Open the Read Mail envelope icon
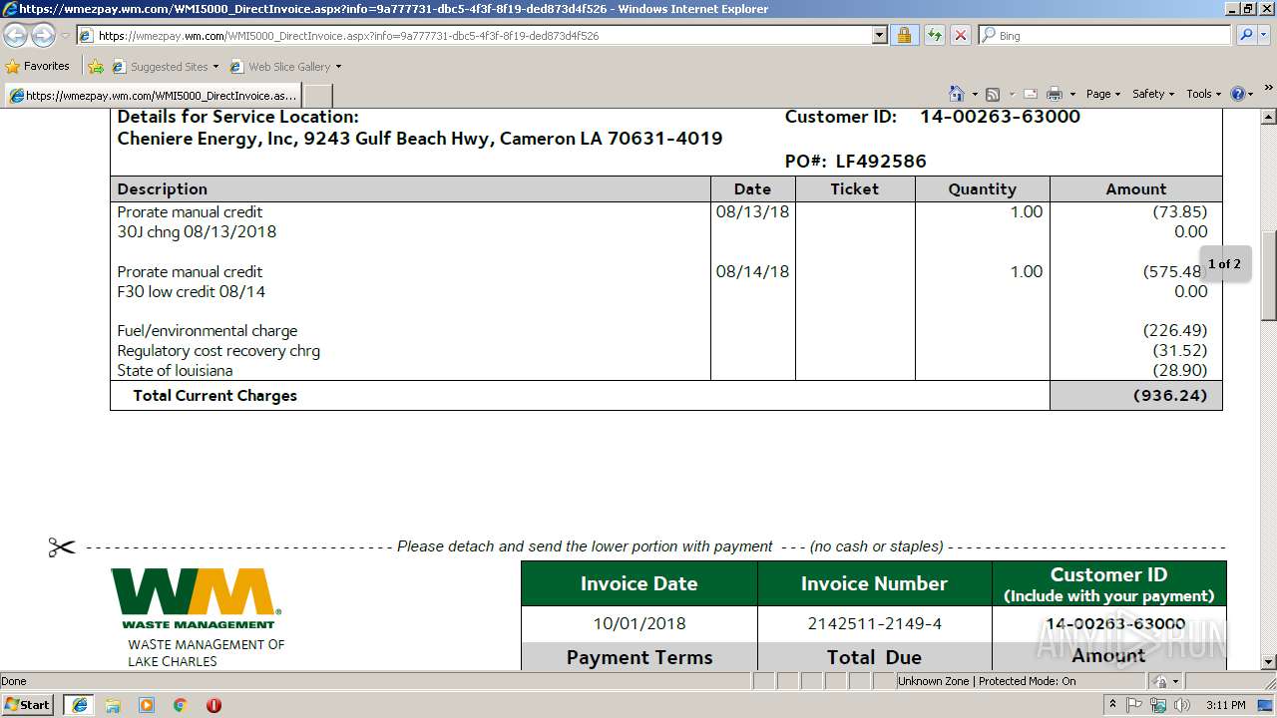1277x718 pixels. pyautogui.click(x=1031, y=94)
